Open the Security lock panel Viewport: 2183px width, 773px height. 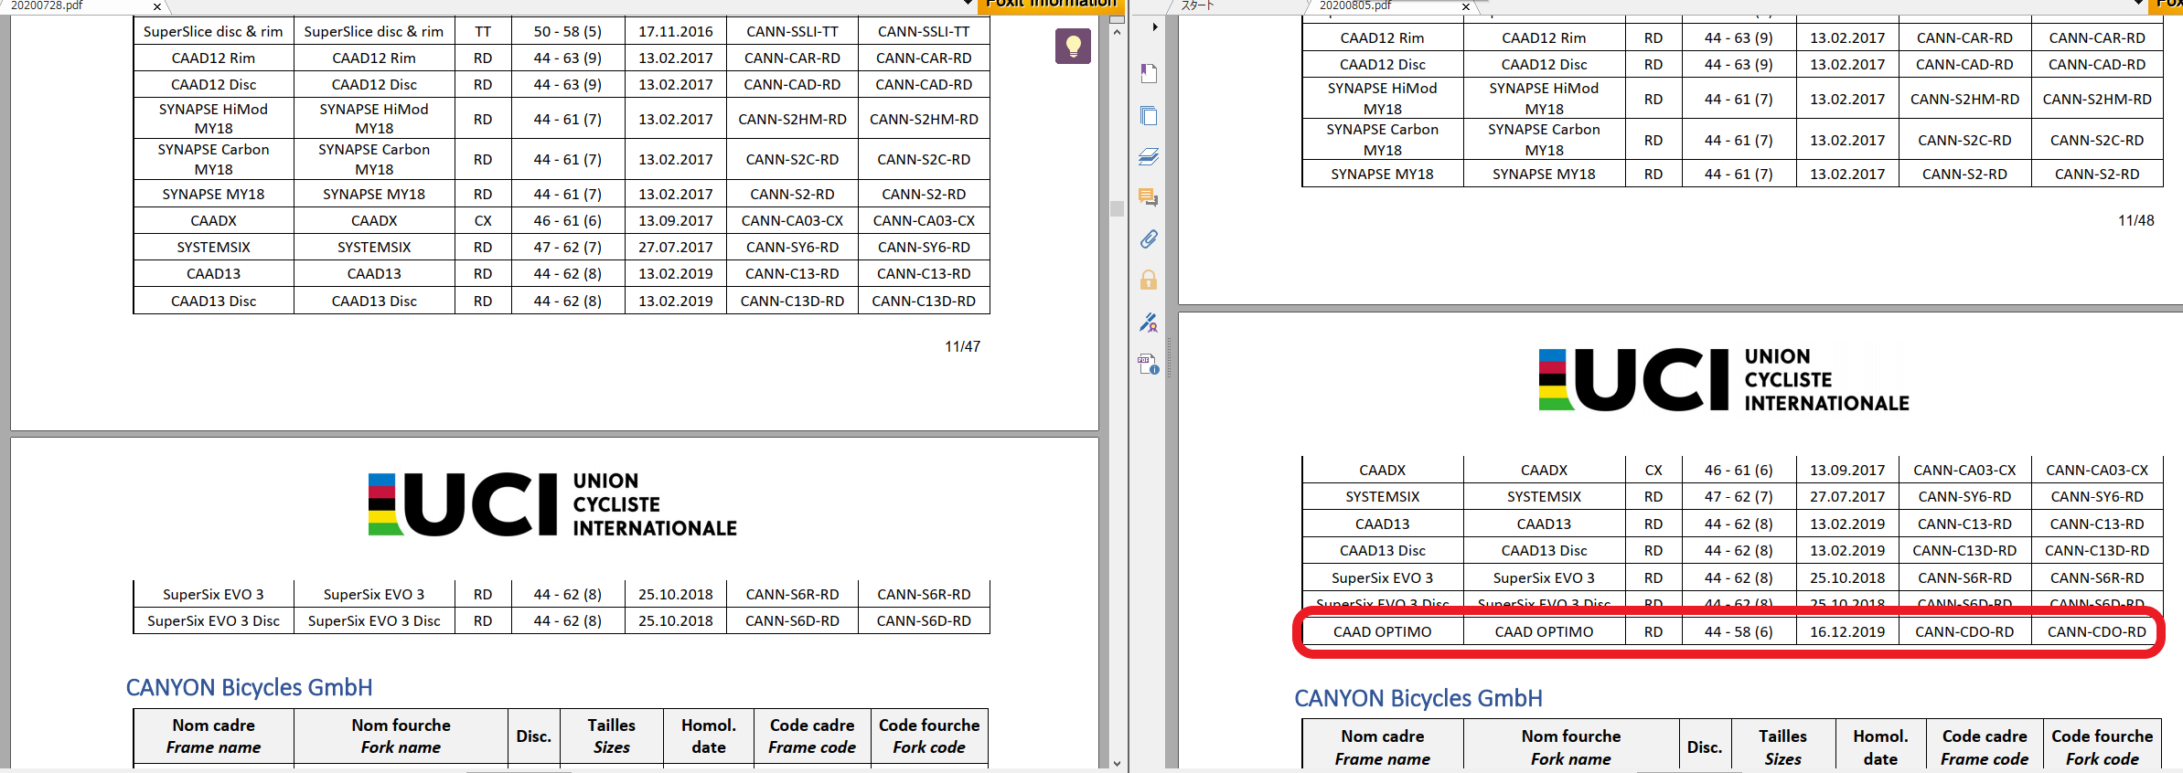[1149, 280]
